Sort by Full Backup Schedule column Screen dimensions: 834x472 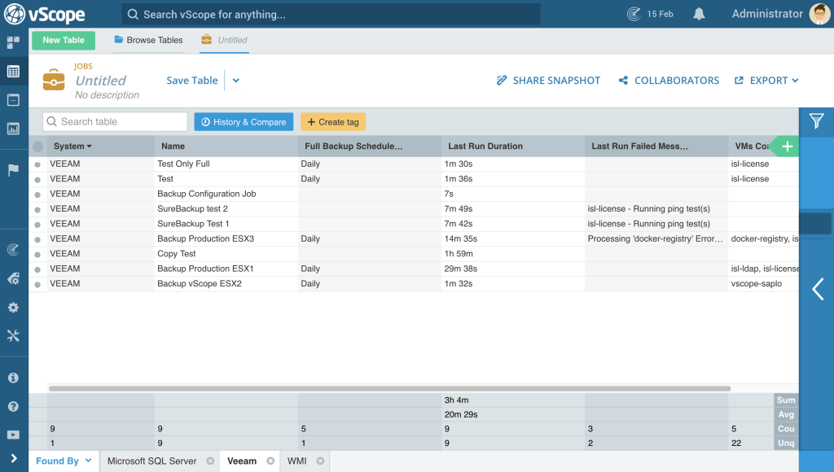coord(353,146)
